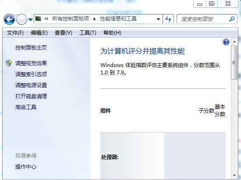The width and height of the screenshot is (241, 180).
Task: Open the 查看(V) menu
Action: pyautogui.click(x=64, y=33)
